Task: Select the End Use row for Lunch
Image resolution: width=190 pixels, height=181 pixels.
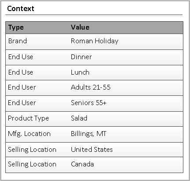Action: point(94,73)
